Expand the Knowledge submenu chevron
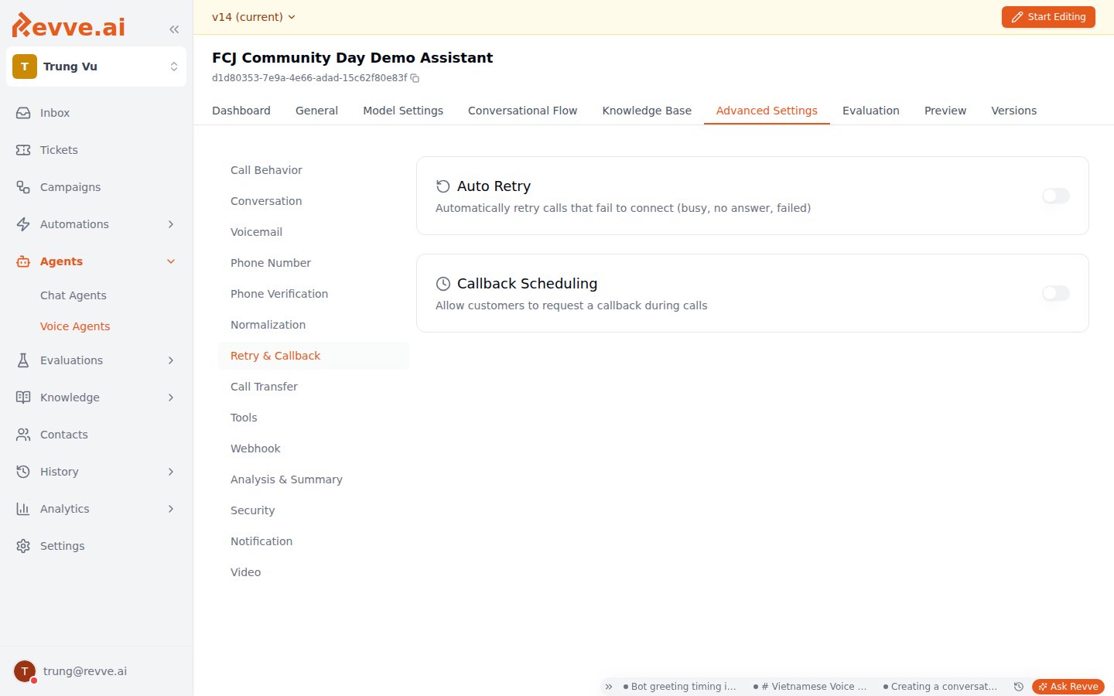The image size is (1114, 696). (171, 397)
